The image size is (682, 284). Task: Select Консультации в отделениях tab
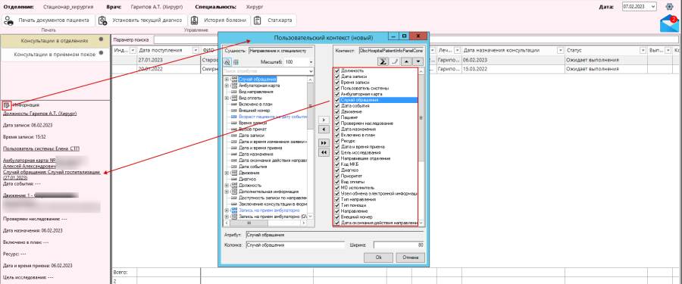55,40
